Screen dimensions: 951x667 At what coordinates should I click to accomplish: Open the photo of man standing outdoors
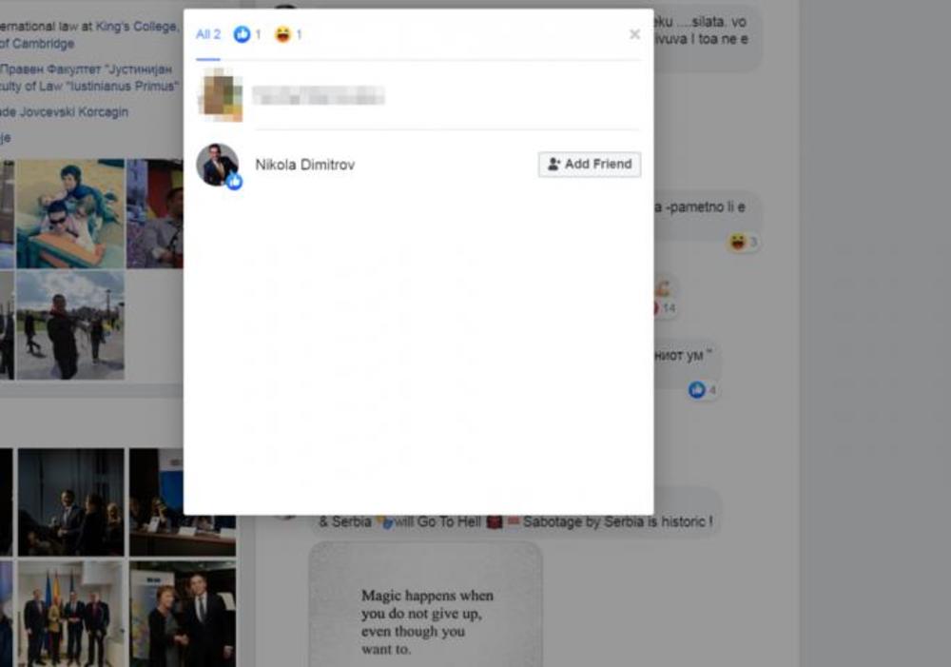coord(69,325)
